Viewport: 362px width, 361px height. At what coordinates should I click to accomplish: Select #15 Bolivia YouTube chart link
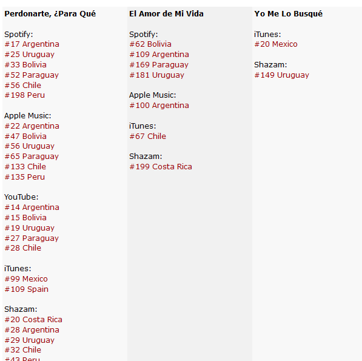click(x=25, y=218)
